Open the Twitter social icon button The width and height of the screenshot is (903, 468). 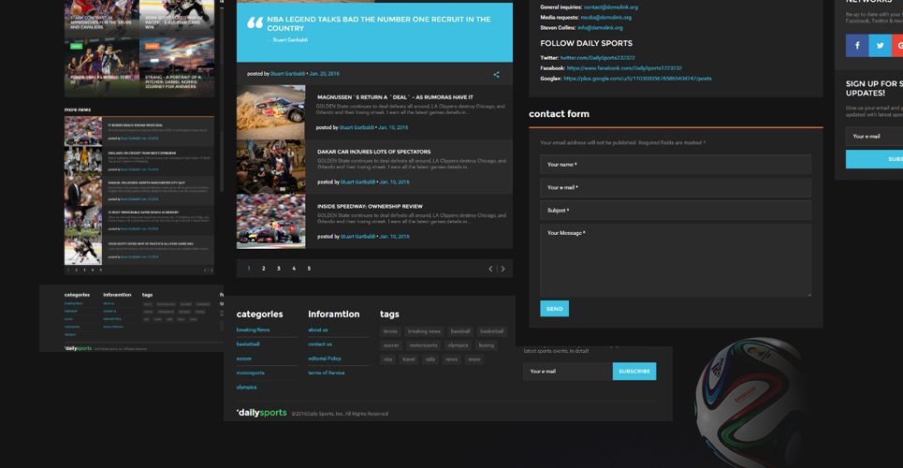click(880, 46)
